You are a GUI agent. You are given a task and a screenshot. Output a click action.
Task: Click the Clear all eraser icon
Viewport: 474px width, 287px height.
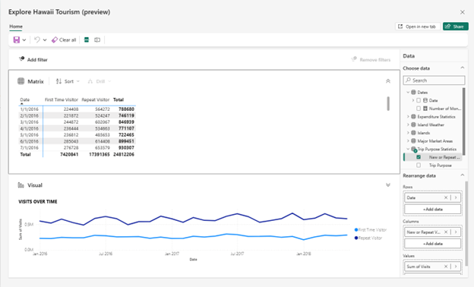(55, 40)
